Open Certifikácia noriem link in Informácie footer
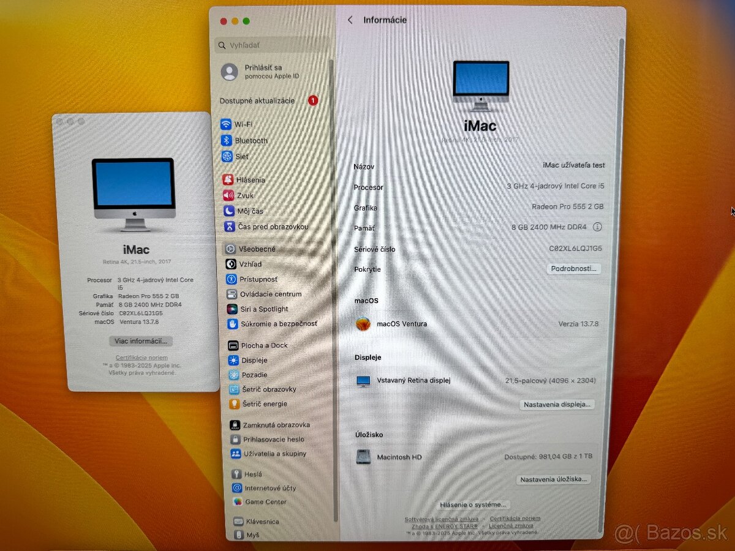This screenshot has width=735, height=551. pos(515,519)
